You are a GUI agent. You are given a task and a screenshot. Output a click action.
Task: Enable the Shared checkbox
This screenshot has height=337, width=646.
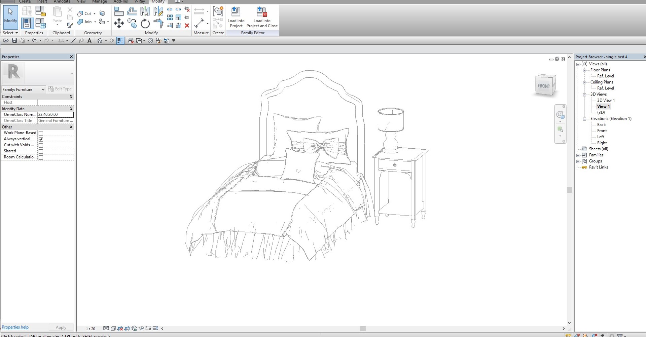click(41, 151)
